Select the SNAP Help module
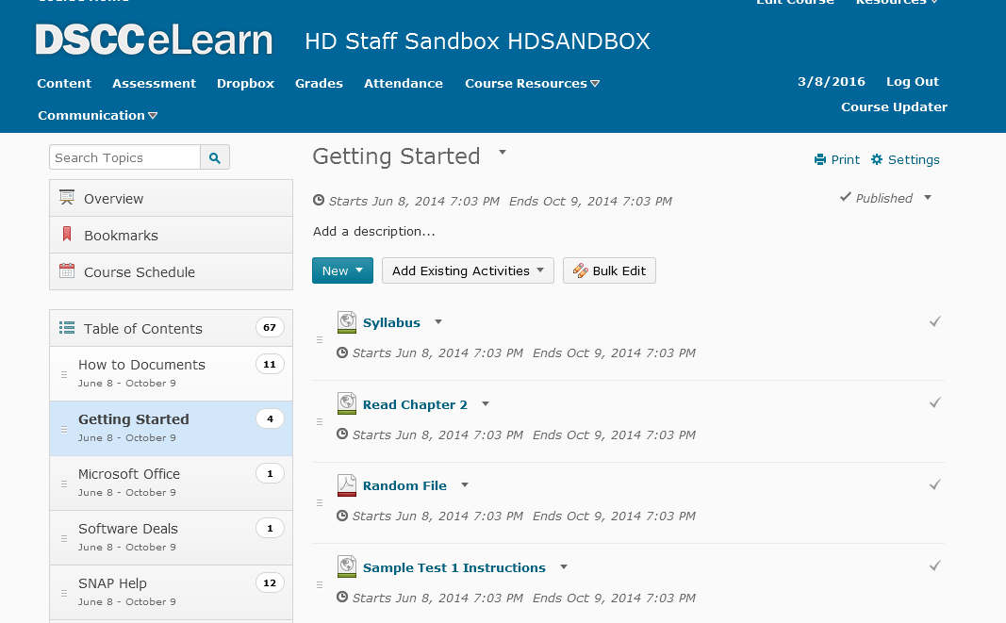 (x=171, y=592)
